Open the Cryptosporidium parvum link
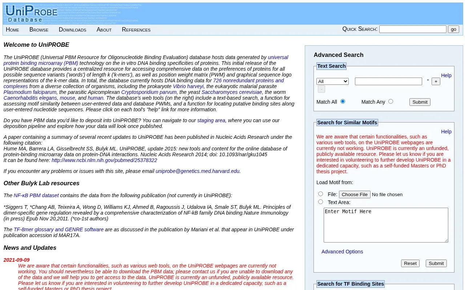Screen dimensions: 465x290 149,92
